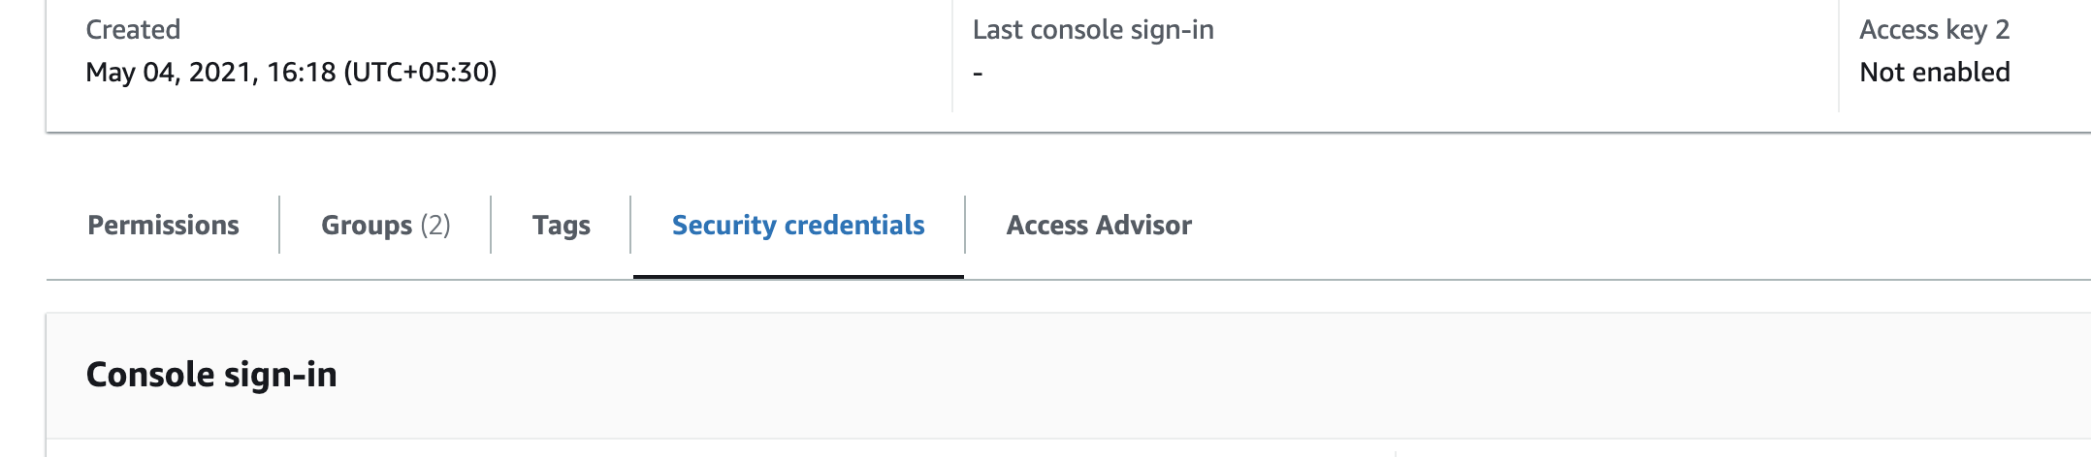Click the Security credentials tab
This screenshot has width=2091, height=457.
797,225
